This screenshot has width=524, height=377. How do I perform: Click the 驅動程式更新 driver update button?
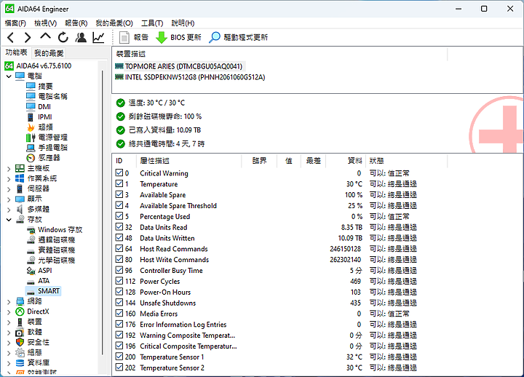tap(238, 37)
